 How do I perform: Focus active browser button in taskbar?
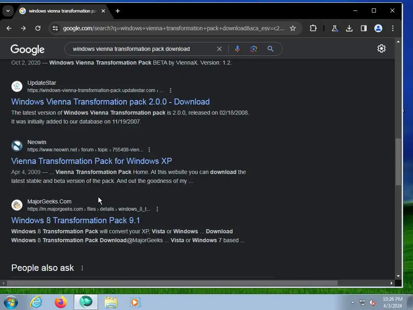[x=86, y=302]
